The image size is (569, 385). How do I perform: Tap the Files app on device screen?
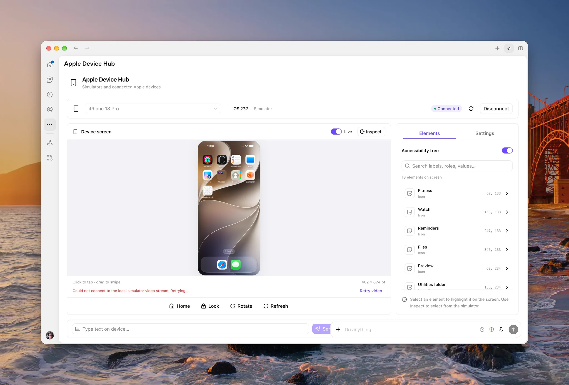pyautogui.click(x=250, y=160)
